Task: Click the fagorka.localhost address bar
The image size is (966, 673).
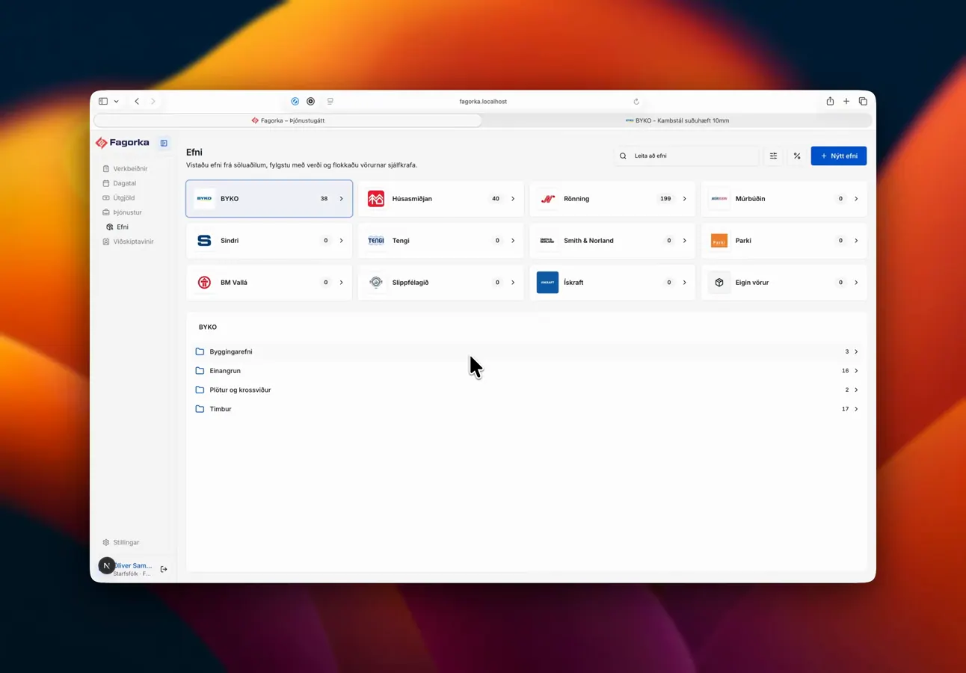Action: (483, 102)
